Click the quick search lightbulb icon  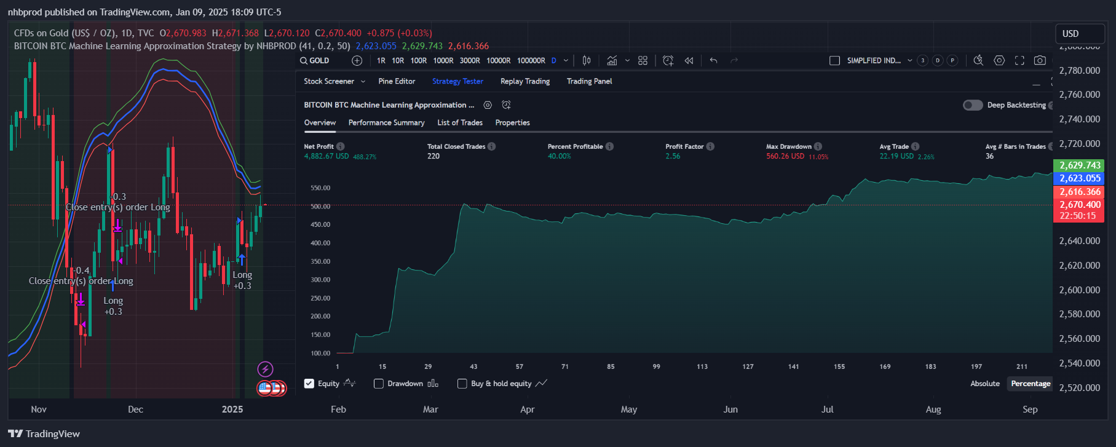tap(978, 60)
